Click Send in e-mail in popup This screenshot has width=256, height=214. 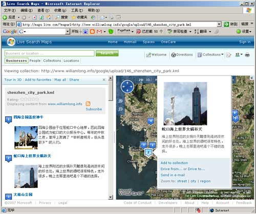(173, 175)
